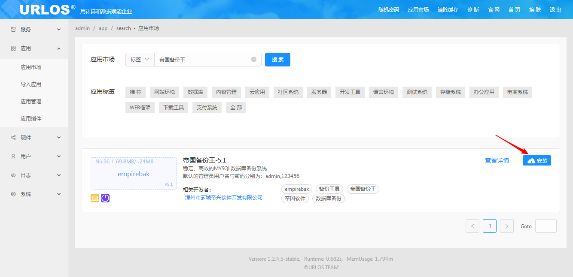The width and height of the screenshot is (573, 277).
Task: Click the 备份工具 tag pill
Action: point(329,189)
